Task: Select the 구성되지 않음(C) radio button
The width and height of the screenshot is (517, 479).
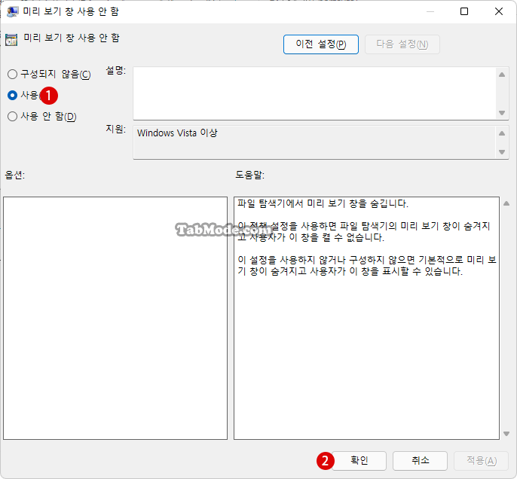Action: pos(13,74)
